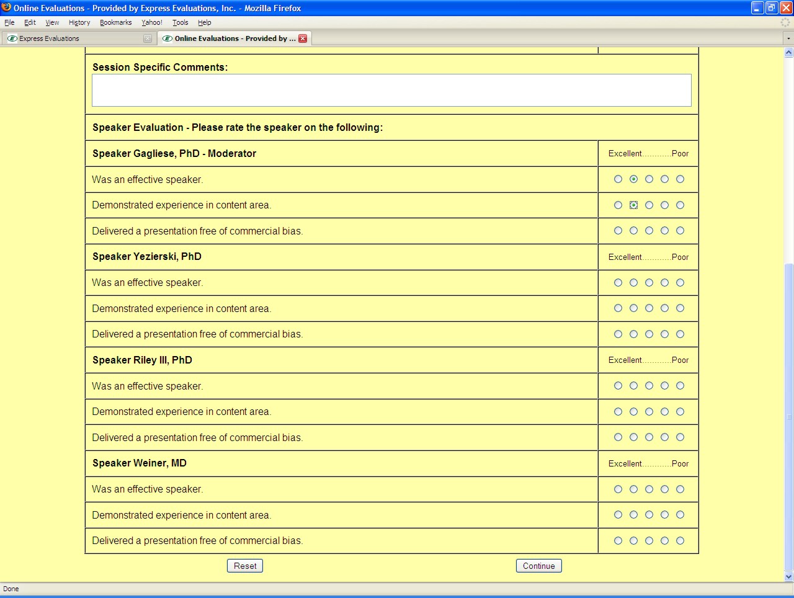Open the Bookmarks menu

click(115, 22)
